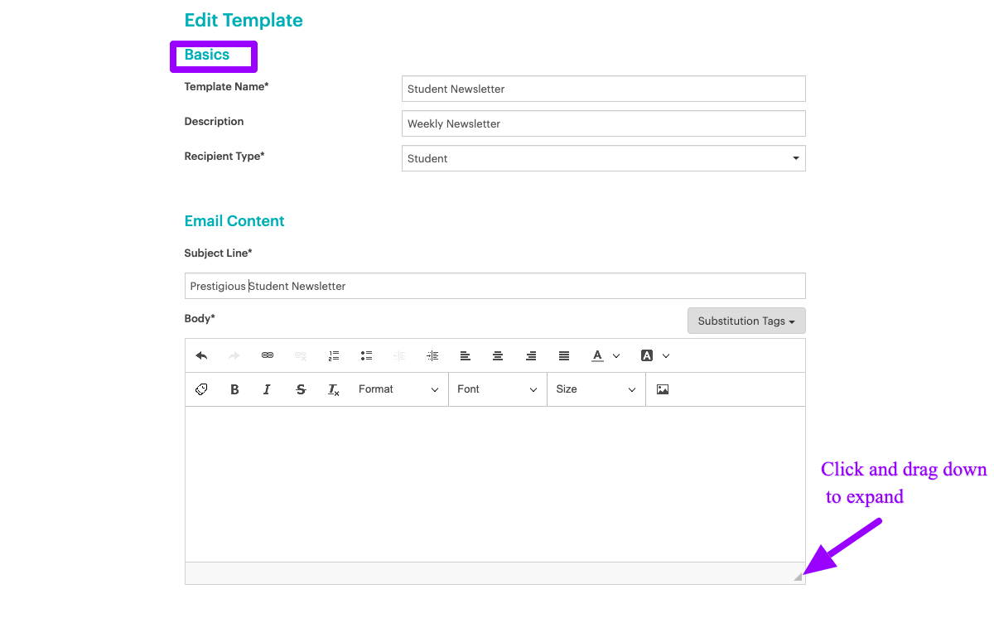Click the Subject Line input field
The width and height of the screenshot is (994, 618).
495,286
